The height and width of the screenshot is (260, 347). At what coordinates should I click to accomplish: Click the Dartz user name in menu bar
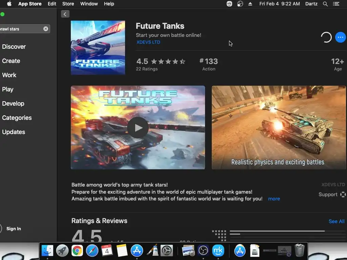(311, 4)
